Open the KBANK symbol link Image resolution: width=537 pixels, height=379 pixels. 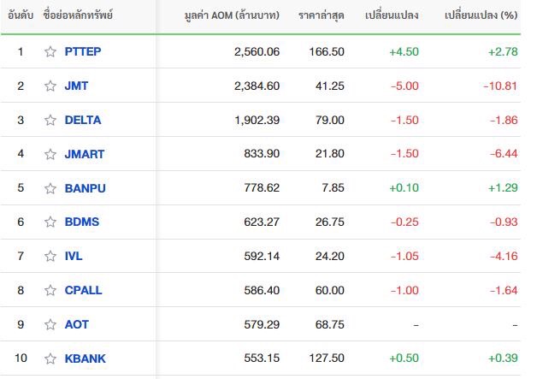(x=86, y=358)
